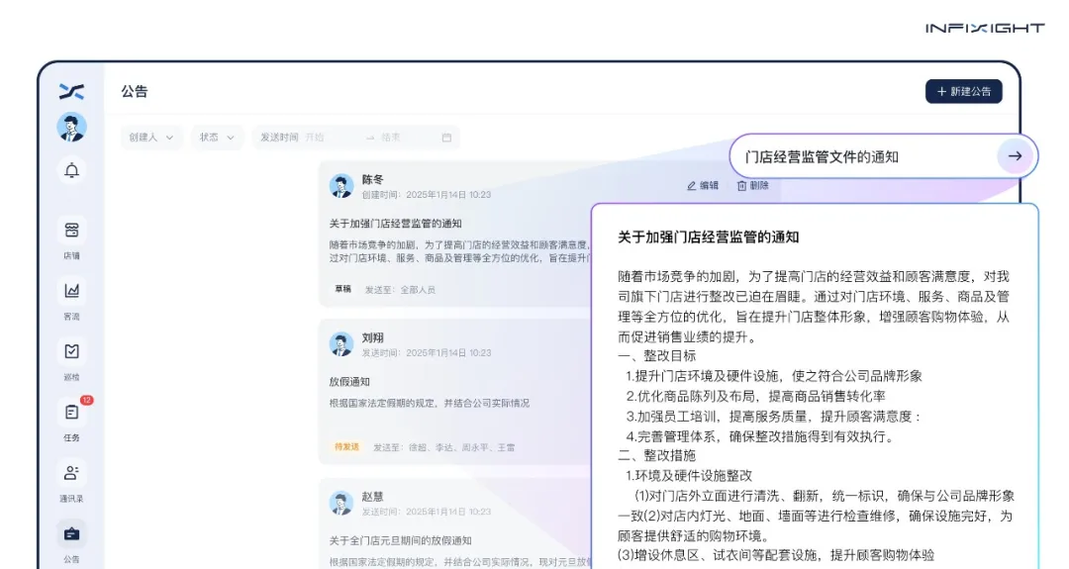
Task: Click the 1.环境及硬件设施整改 line
Action: (689, 476)
